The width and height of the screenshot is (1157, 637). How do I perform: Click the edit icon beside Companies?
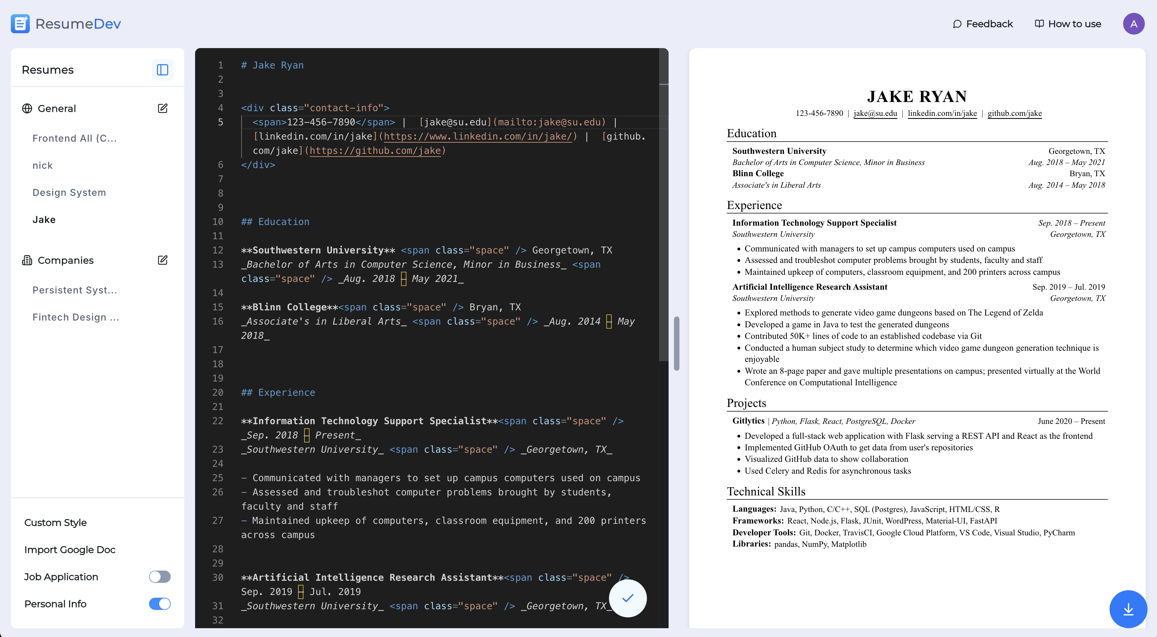[x=163, y=260]
